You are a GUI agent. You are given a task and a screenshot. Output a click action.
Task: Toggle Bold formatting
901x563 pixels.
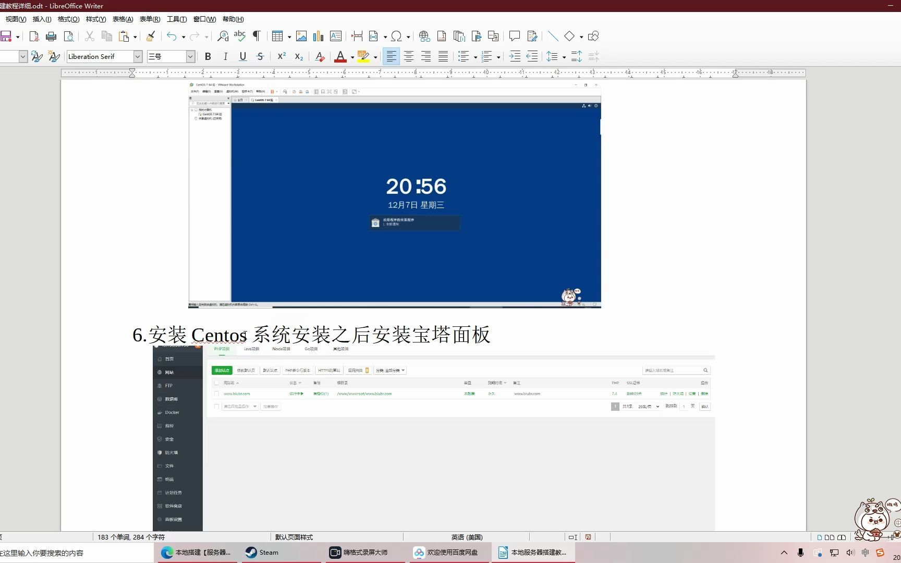tap(208, 56)
